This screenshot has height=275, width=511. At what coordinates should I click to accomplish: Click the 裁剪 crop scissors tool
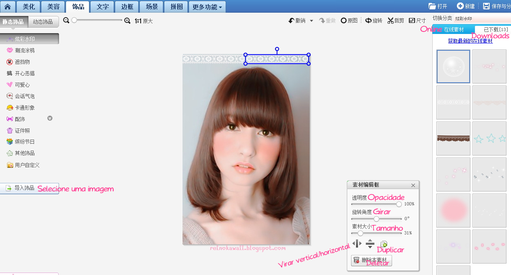(x=396, y=20)
